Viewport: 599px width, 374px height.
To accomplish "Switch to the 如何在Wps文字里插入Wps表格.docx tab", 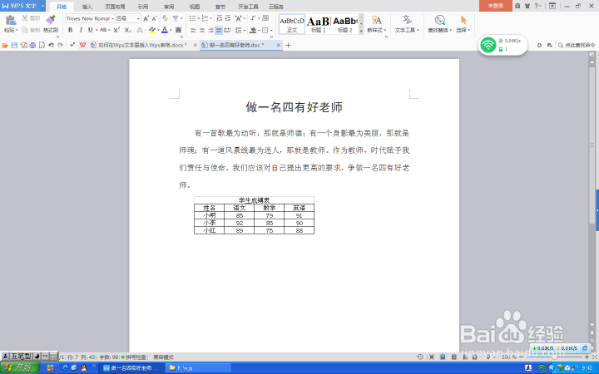I will click(x=142, y=45).
